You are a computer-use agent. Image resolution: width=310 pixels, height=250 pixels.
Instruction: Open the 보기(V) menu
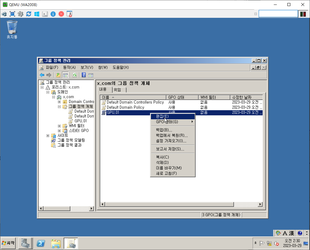tap(87, 67)
